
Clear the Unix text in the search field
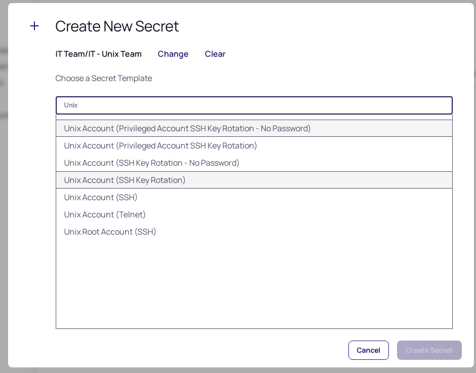pyautogui.click(x=71, y=105)
